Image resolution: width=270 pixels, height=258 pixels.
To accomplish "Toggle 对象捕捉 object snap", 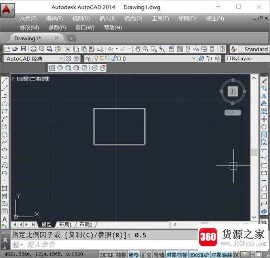I will point(177,255).
